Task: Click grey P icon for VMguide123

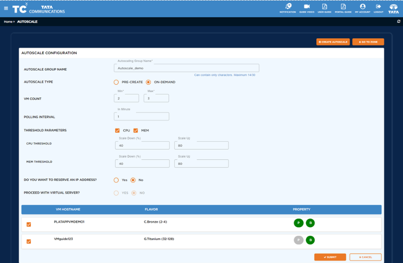Action: tap(298, 240)
